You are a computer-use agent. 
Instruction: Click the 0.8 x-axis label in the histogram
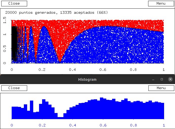133,125
